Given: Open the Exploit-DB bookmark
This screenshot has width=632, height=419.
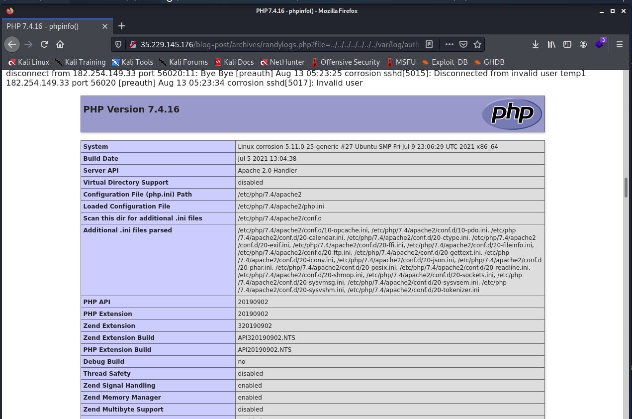Looking at the screenshot, I should (445, 62).
